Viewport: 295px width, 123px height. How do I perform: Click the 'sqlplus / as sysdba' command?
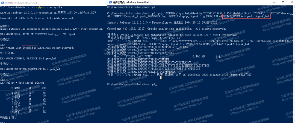(49, 7)
